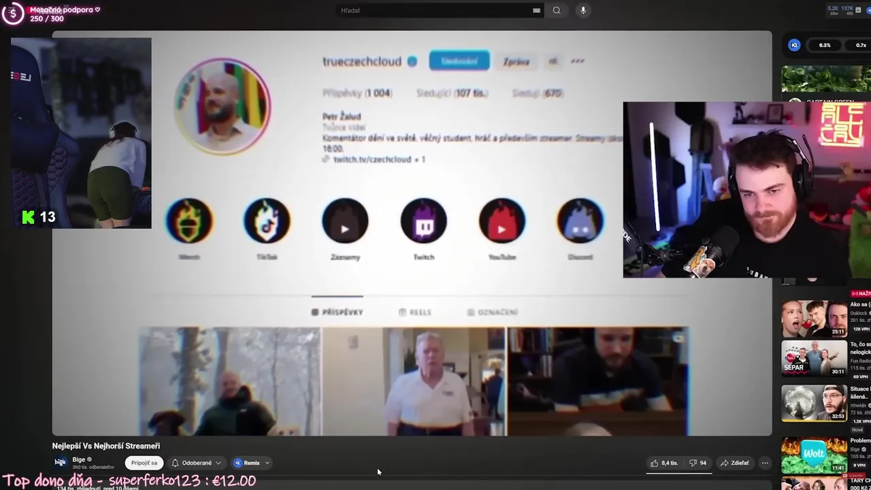Open more actions three-dot menu beside Zdieľať

[x=765, y=463]
